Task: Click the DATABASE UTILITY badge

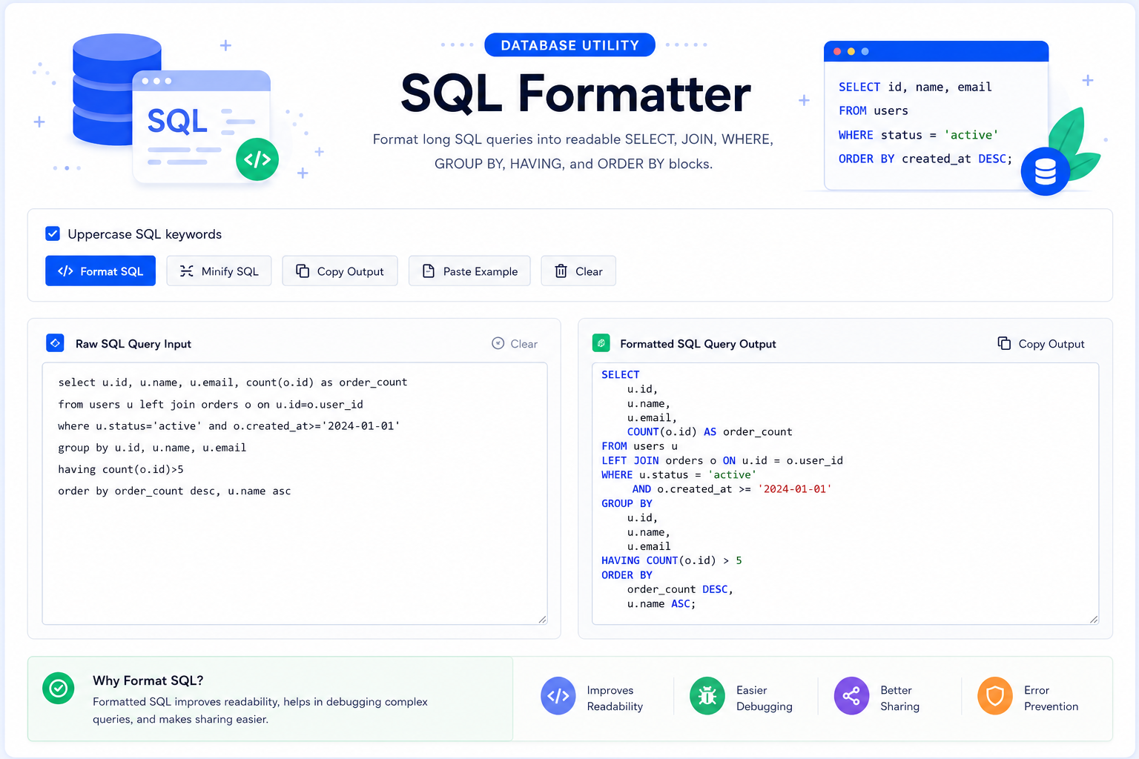Action: (x=569, y=45)
